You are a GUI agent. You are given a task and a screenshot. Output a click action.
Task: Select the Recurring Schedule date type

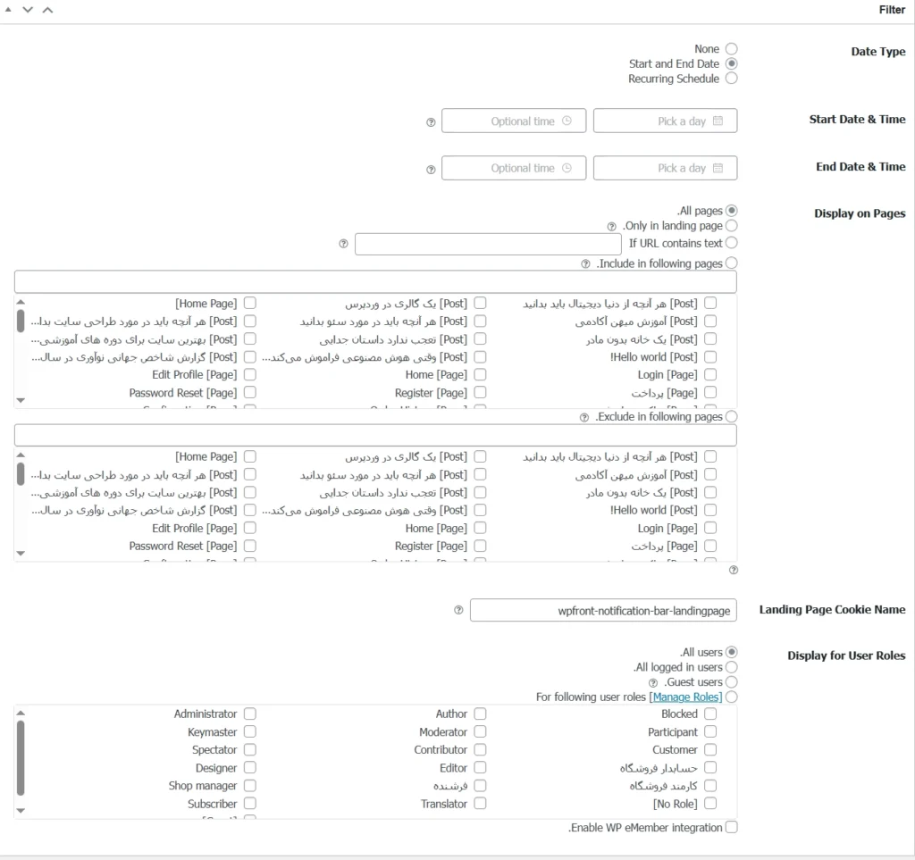coord(732,79)
